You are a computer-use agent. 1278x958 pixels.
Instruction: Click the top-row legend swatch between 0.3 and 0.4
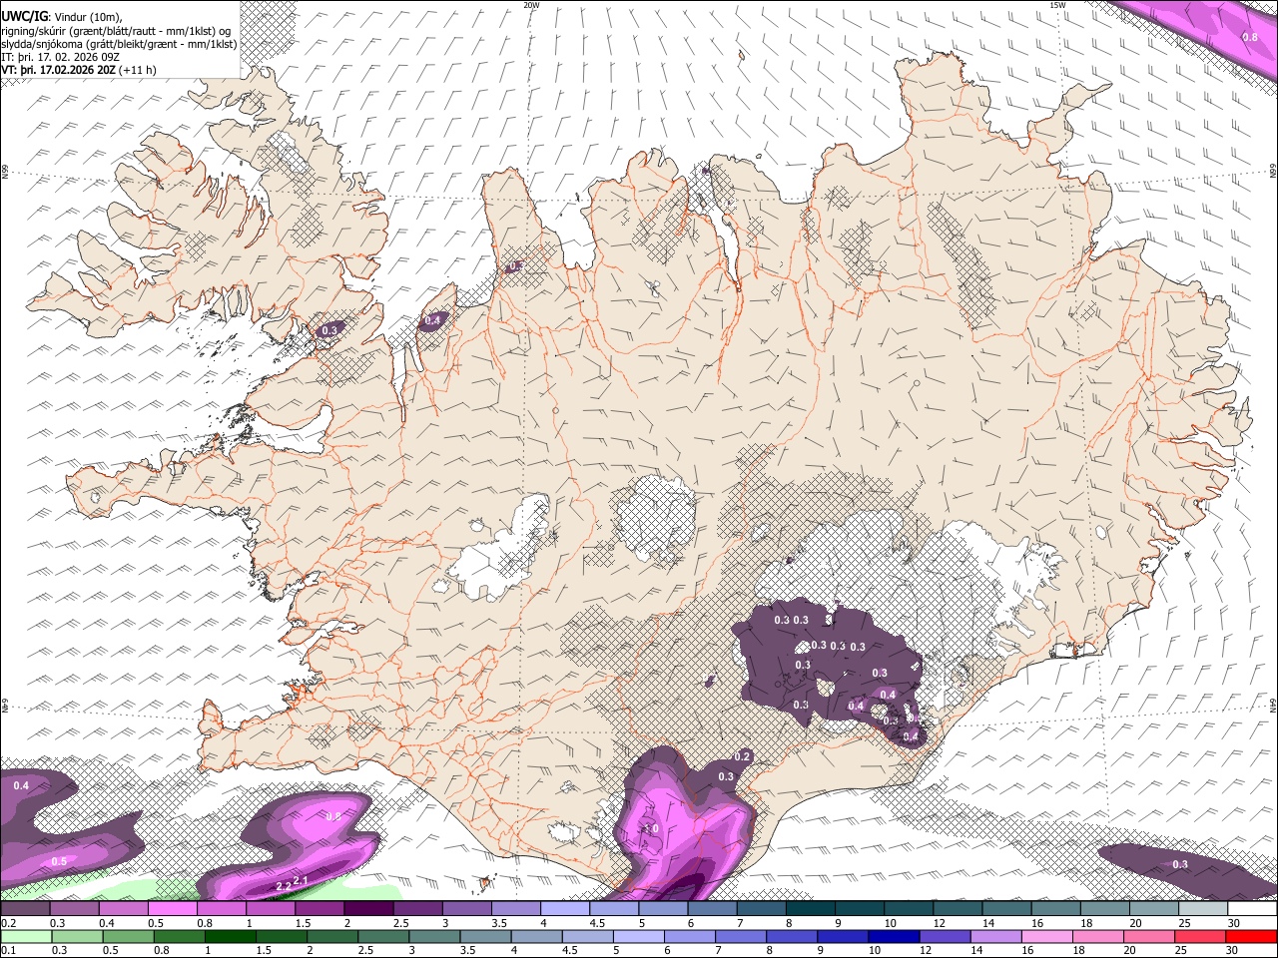pos(75,909)
